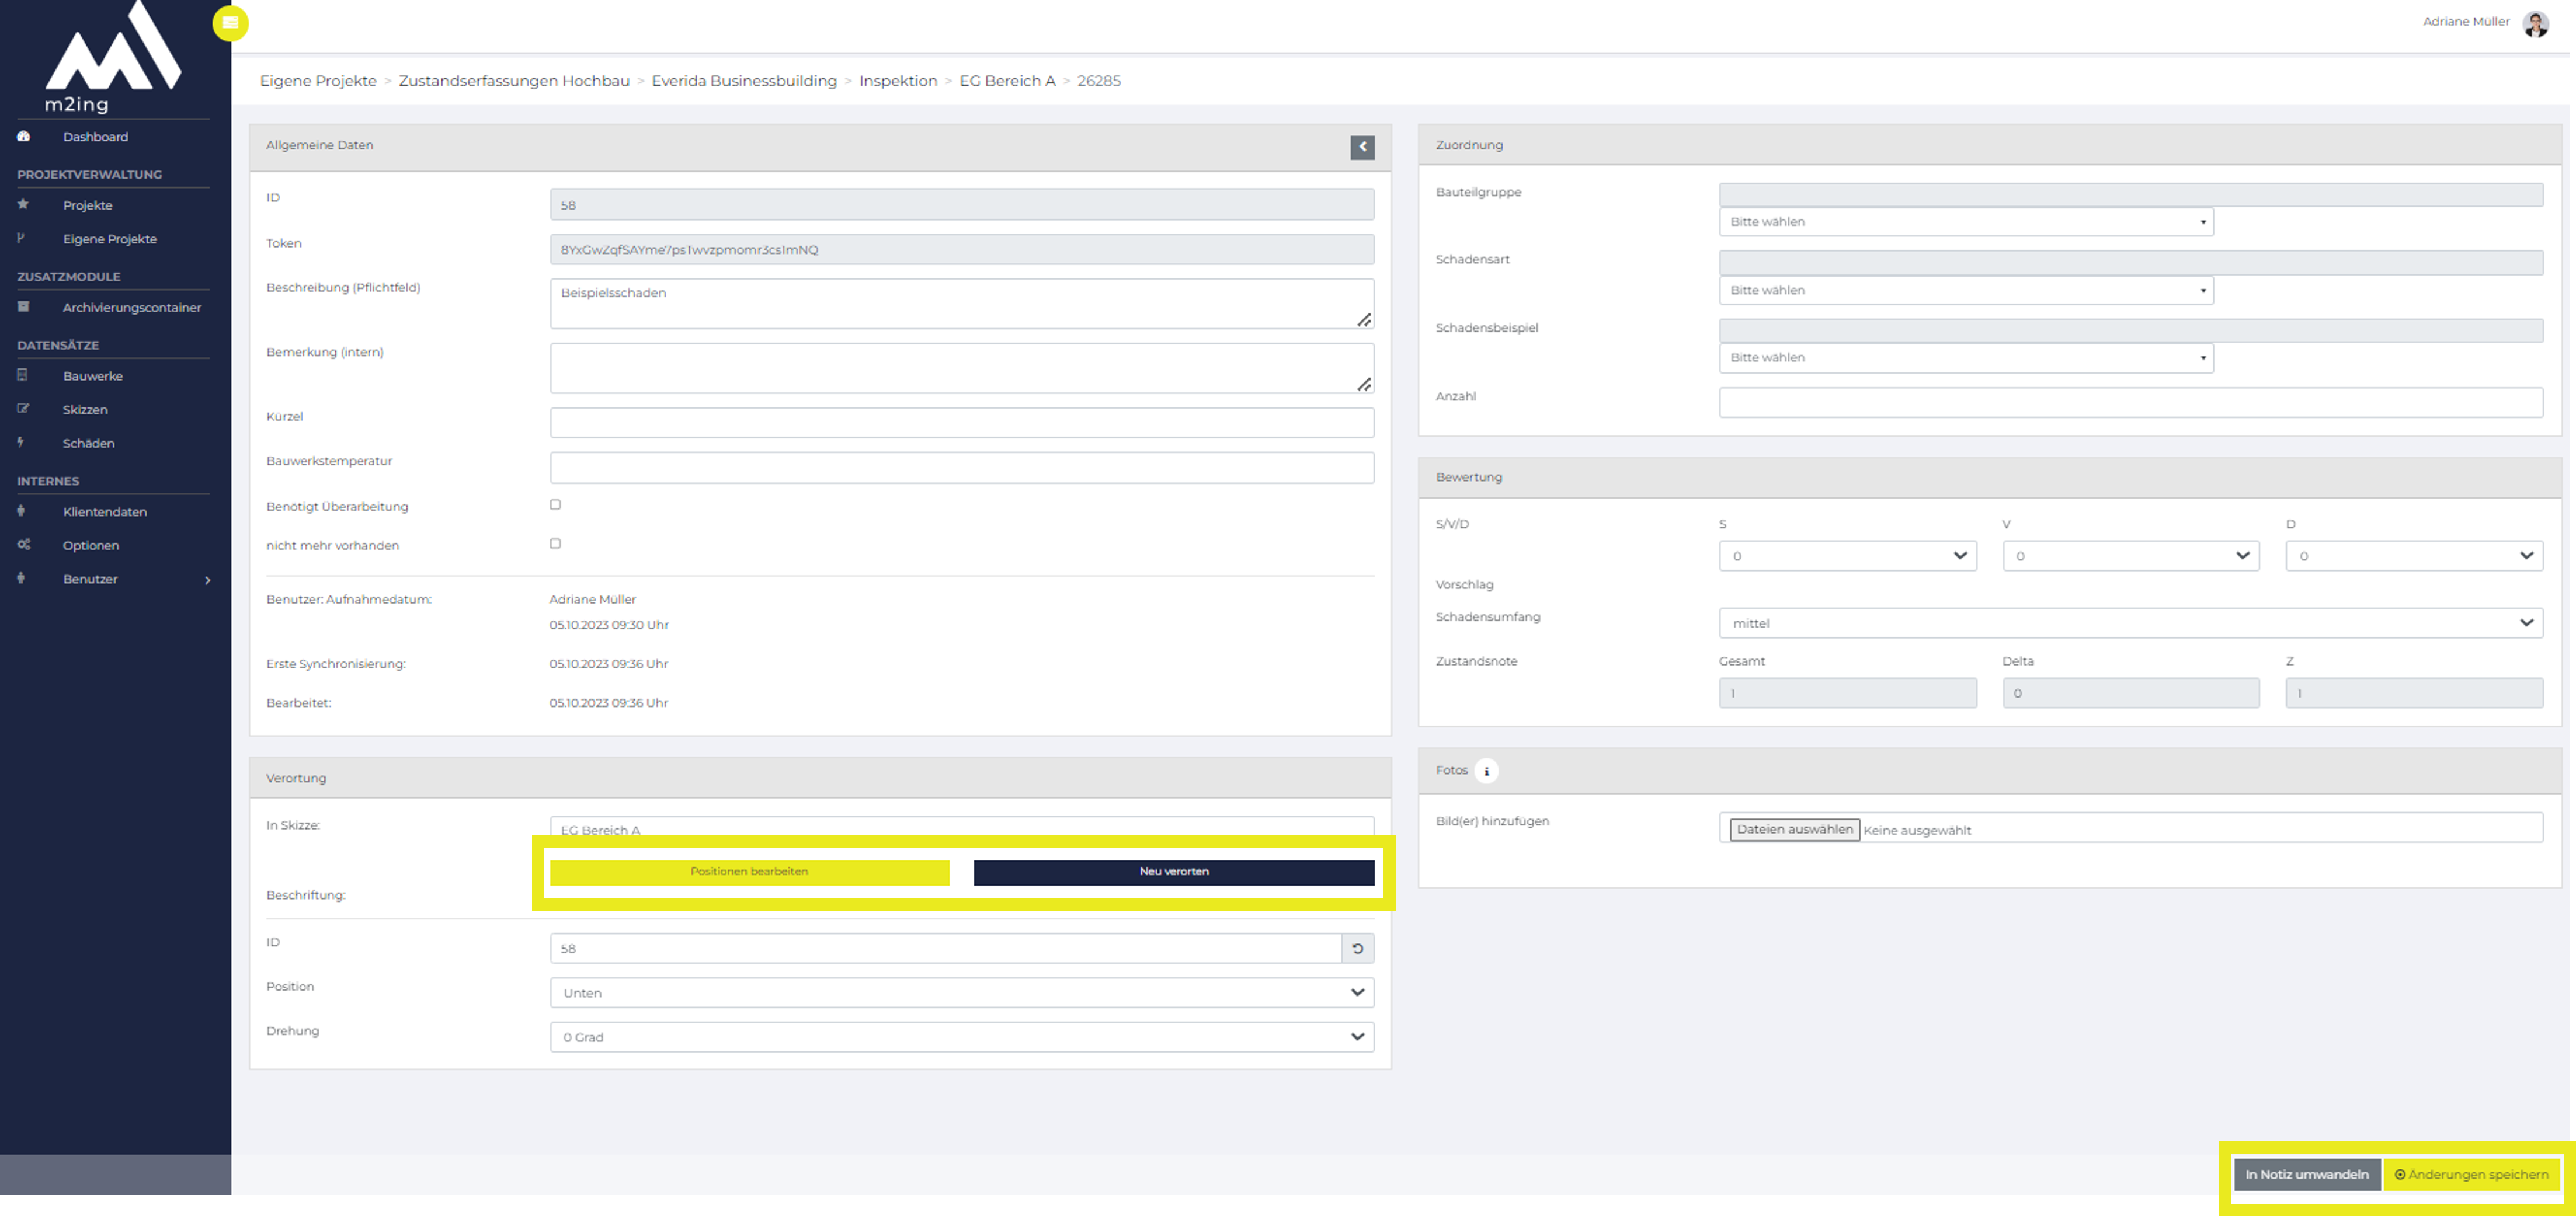
Task: Click the gears icon beside Optionen
Action: tap(24, 545)
